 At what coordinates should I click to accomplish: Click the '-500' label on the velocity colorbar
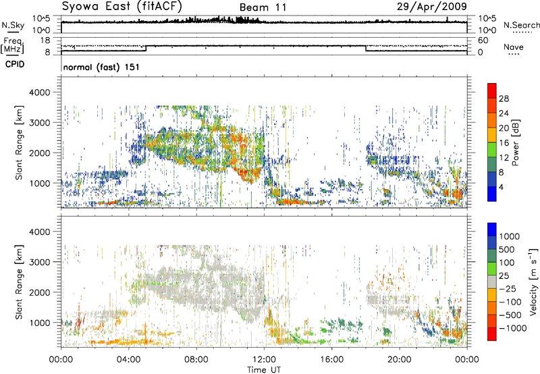(510, 315)
